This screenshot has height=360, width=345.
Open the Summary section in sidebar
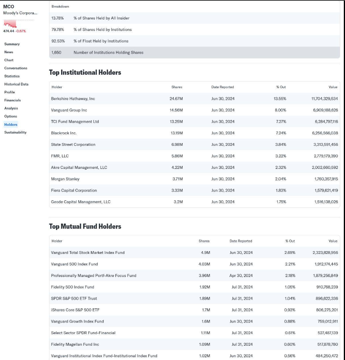12,44
